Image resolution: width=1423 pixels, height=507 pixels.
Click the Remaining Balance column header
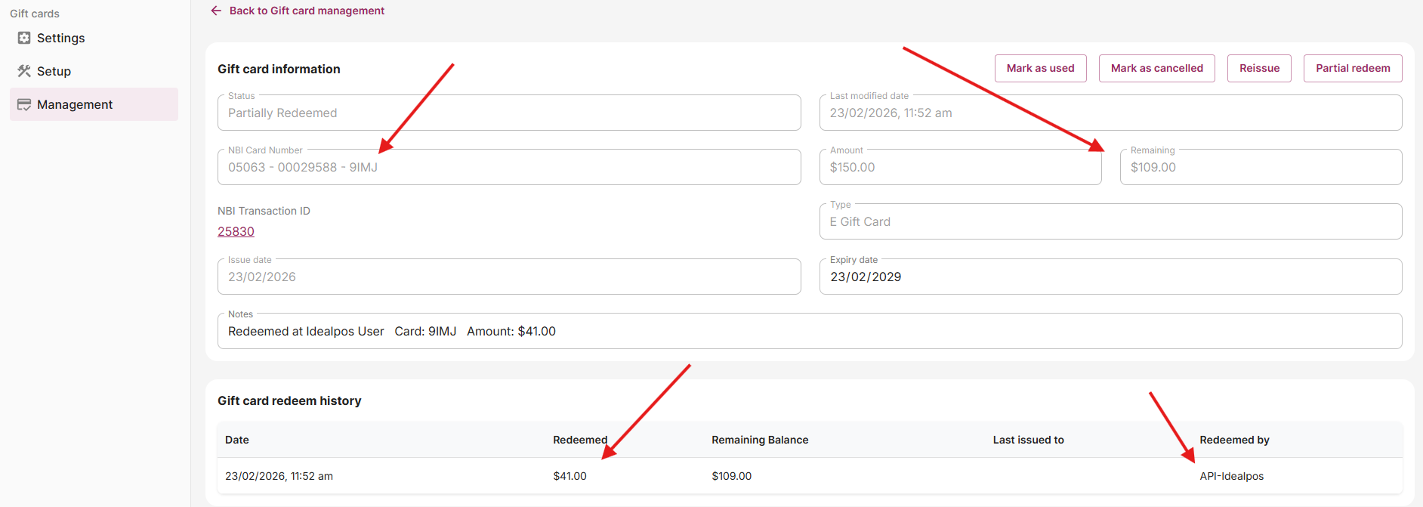click(760, 440)
